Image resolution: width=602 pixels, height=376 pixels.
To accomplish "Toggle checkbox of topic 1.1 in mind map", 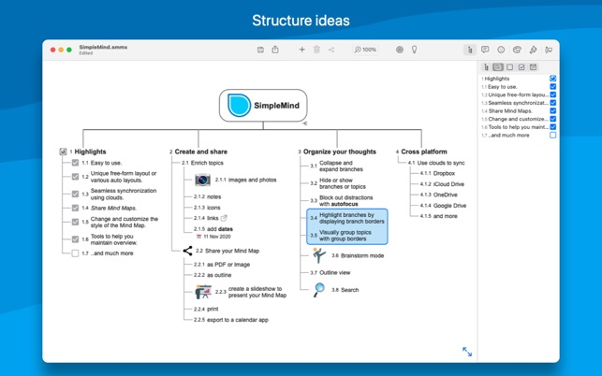I will pos(75,163).
